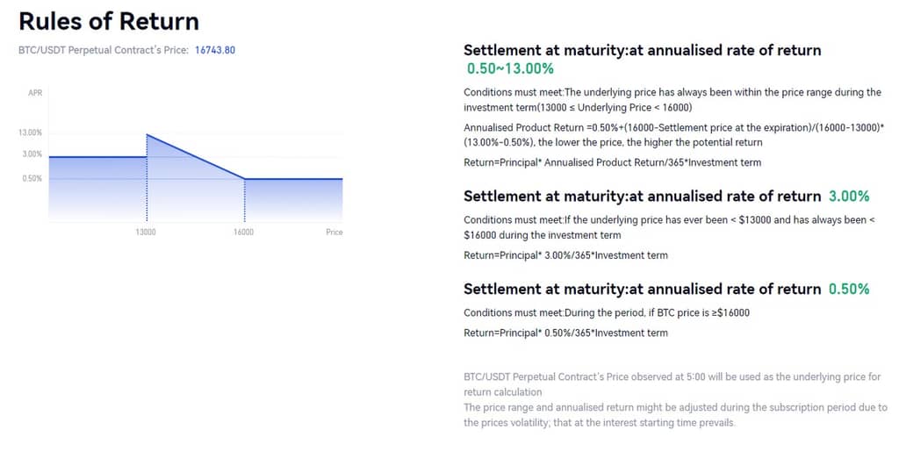The height and width of the screenshot is (451, 899).
Task: Click the green 0.50~13.00% return rate
Action: pyautogui.click(x=510, y=68)
